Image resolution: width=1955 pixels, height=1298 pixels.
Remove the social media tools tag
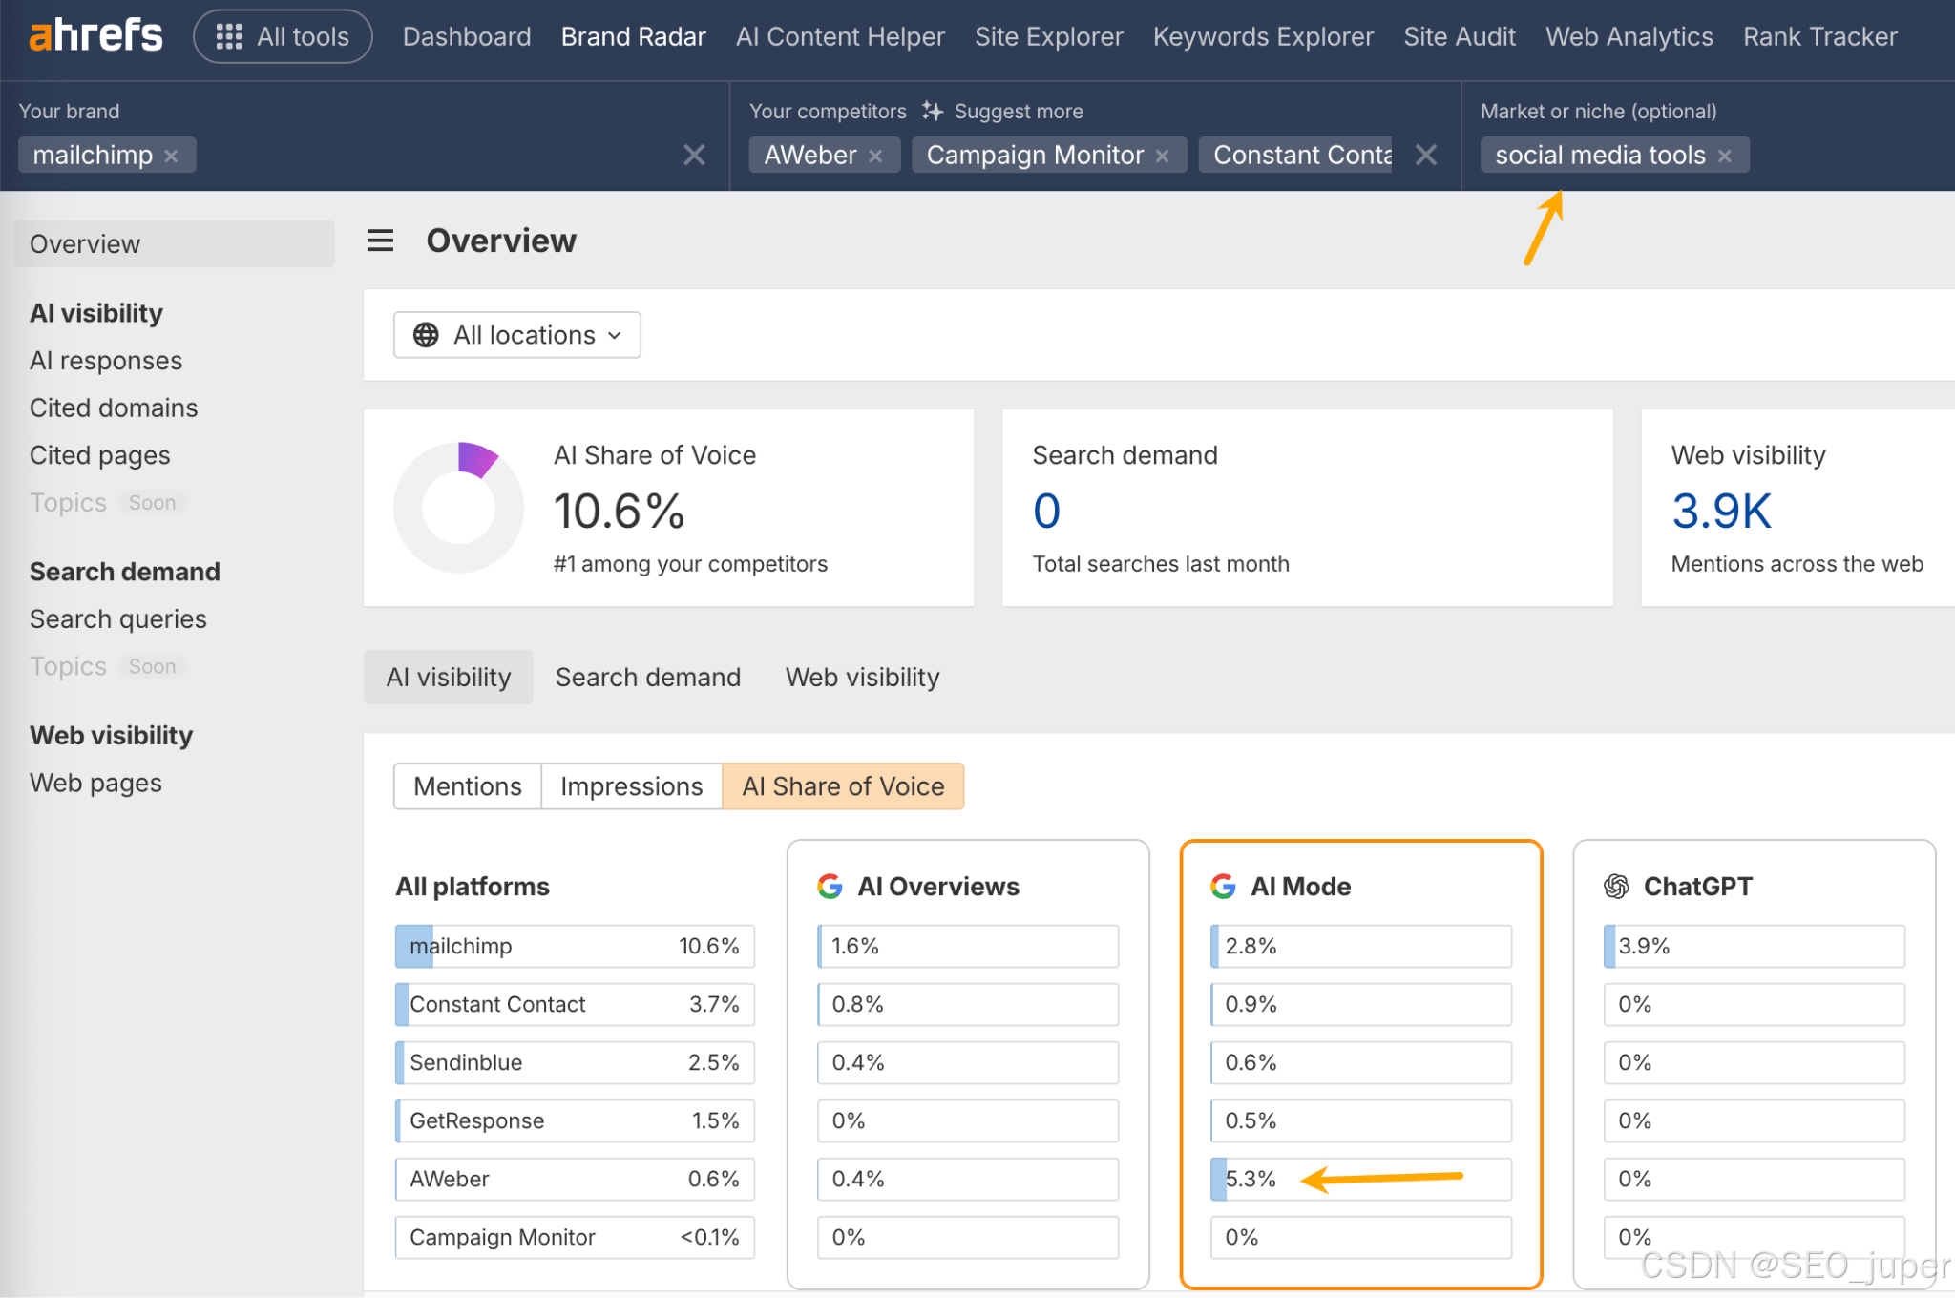coord(1724,156)
